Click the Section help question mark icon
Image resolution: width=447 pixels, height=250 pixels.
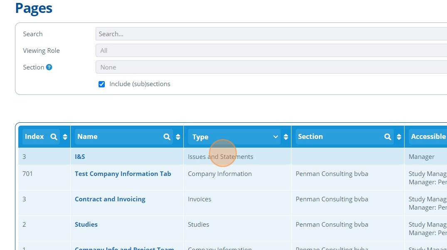point(49,67)
